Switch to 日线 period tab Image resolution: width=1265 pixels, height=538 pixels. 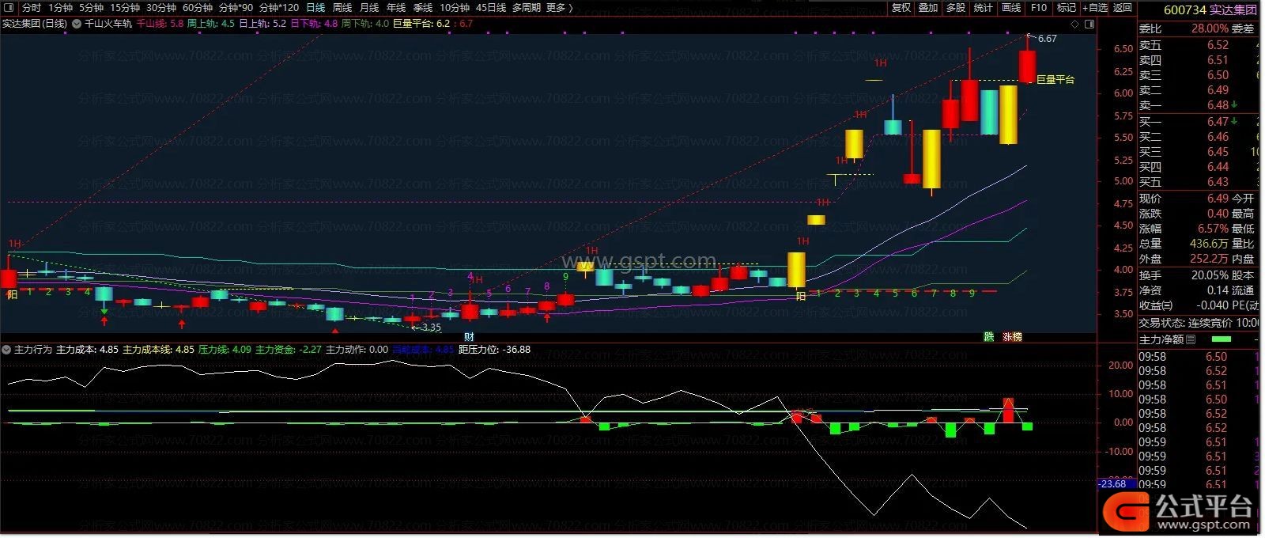coord(315,8)
